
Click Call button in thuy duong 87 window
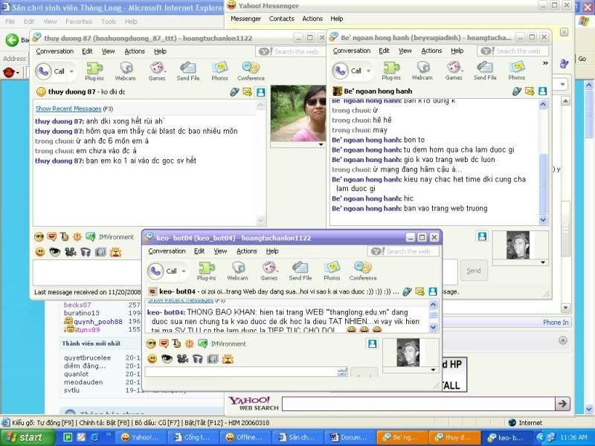point(51,71)
